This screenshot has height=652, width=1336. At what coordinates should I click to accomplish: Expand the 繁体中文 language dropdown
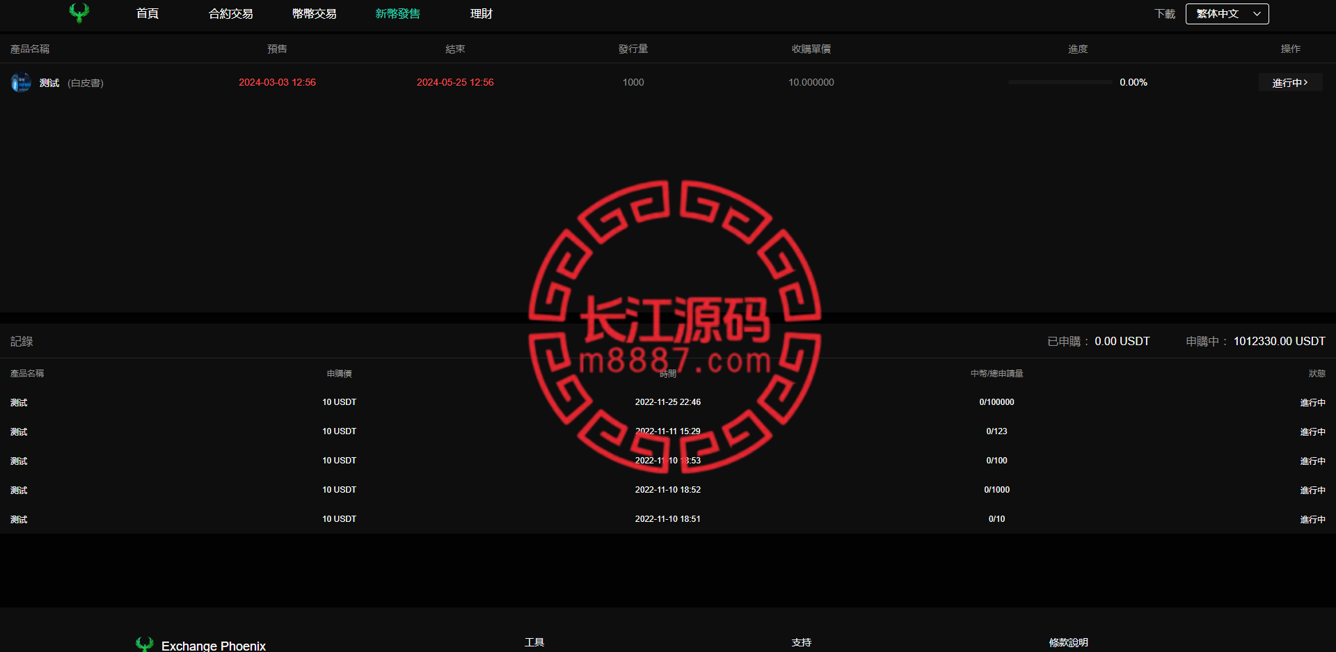[x=1227, y=14]
